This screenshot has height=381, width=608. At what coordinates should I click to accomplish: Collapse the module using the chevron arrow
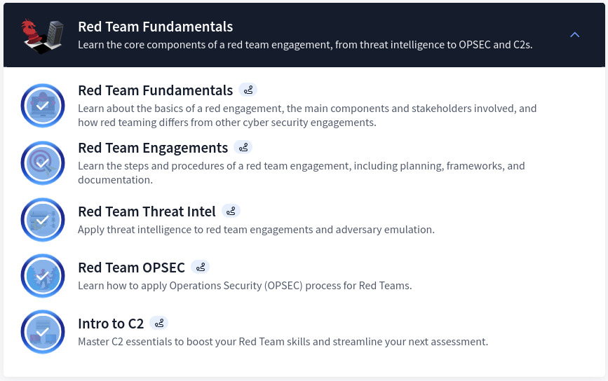click(x=575, y=34)
